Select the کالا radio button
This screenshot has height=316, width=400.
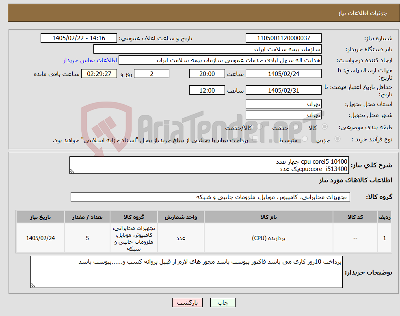(325, 127)
